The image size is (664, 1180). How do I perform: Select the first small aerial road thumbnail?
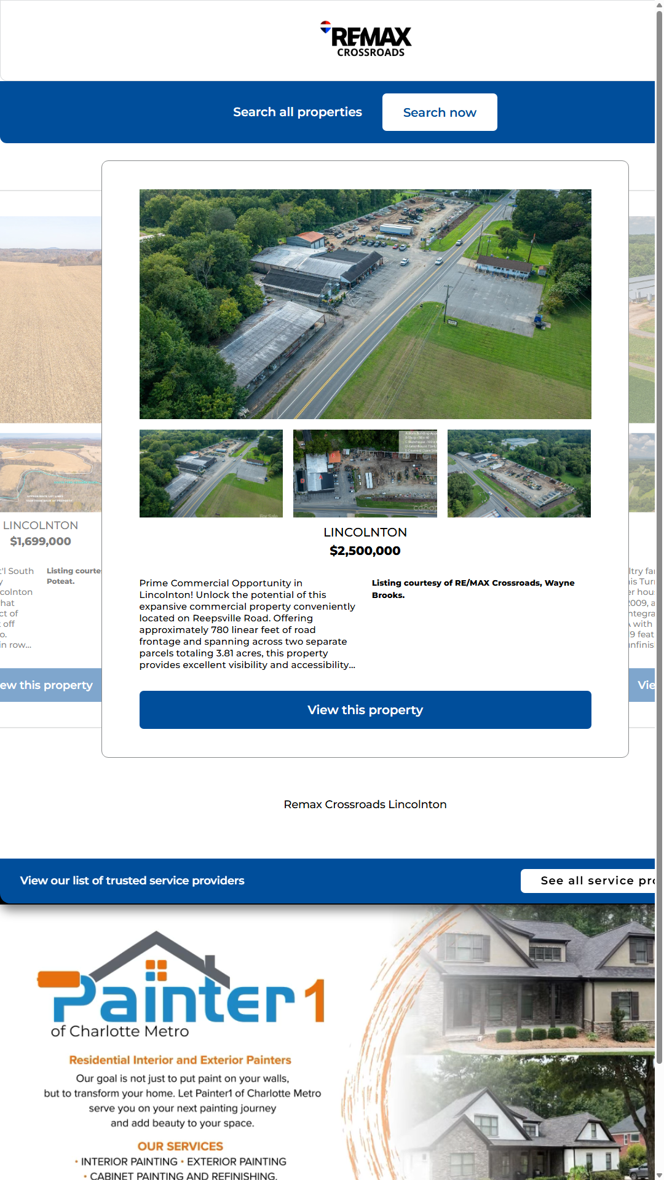[x=211, y=473]
